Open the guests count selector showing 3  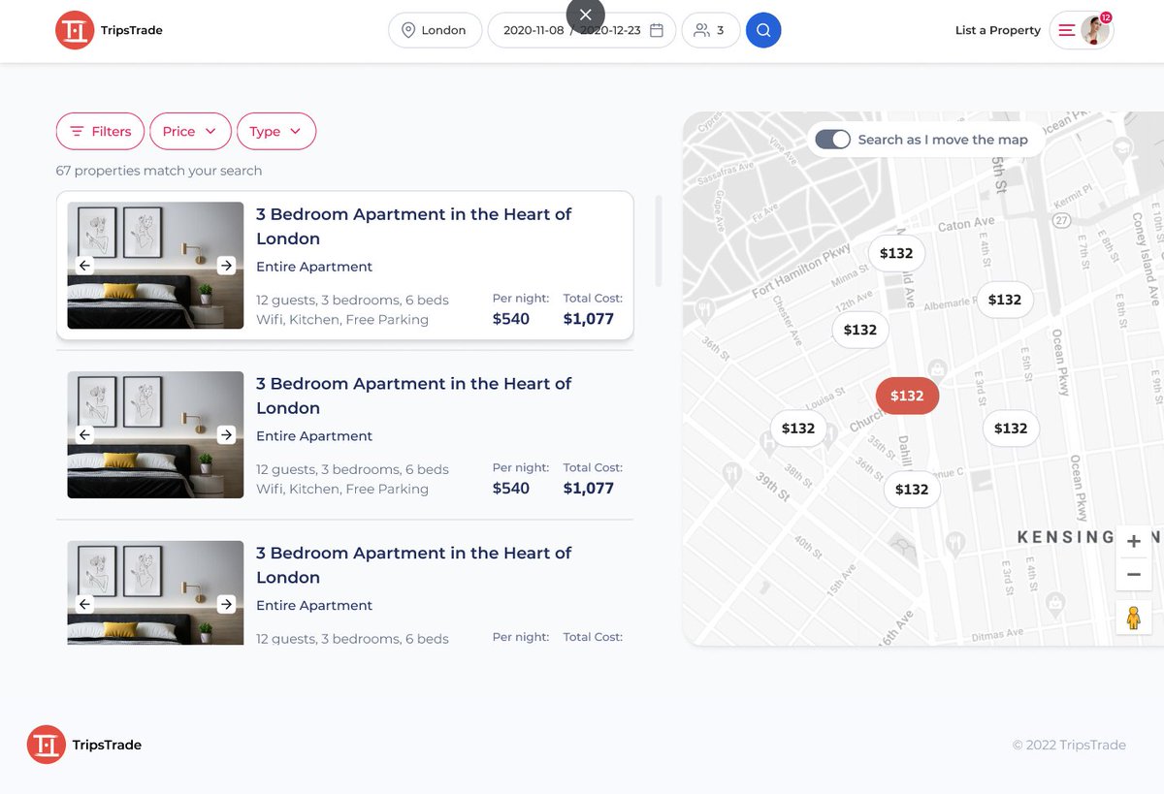point(711,30)
